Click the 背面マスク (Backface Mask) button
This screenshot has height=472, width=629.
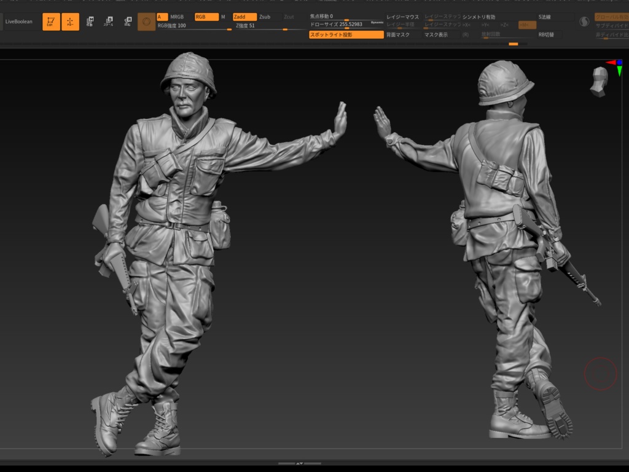[398, 35]
